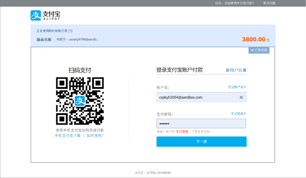Focus the account name input field
The width and height of the screenshot is (306, 178).
tap(202, 97)
